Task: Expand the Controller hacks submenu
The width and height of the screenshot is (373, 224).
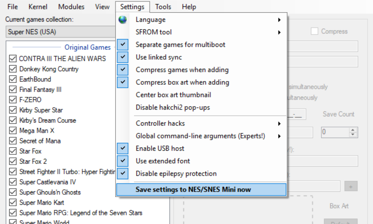Action: click(x=201, y=123)
